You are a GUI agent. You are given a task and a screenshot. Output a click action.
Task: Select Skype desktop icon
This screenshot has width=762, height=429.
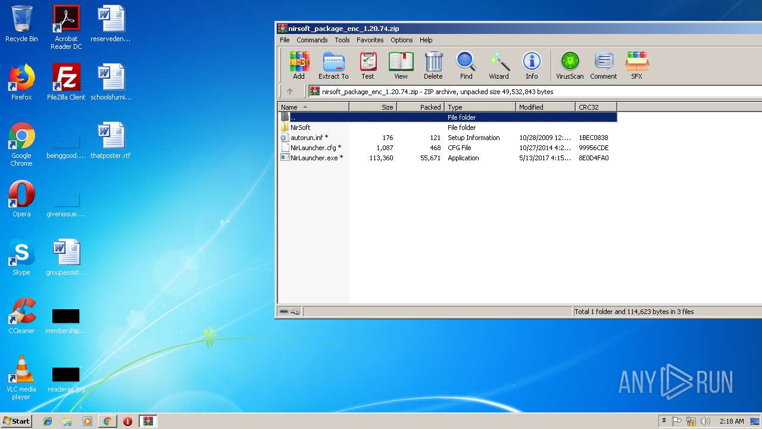pyautogui.click(x=21, y=257)
